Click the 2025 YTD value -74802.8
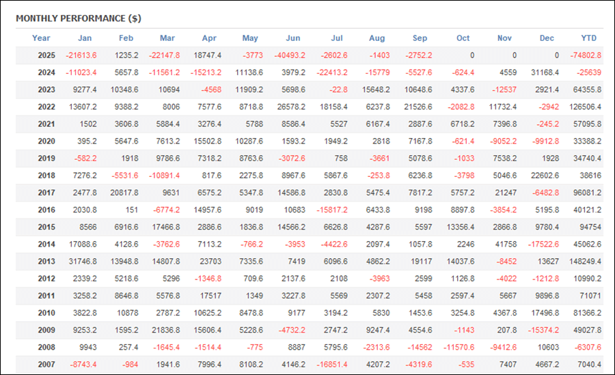This screenshot has width=615, height=375. tap(588, 55)
